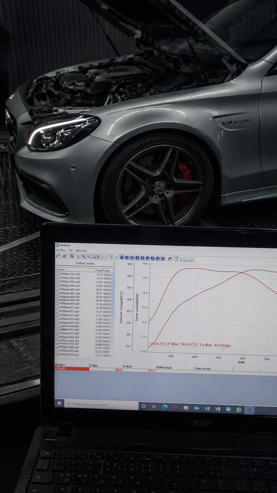Click the red cursor markers icon
Viewport: 277px width, 493px height.
tap(104, 257)
